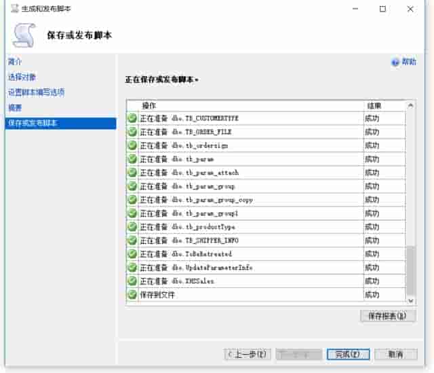Click the green check for tb_ordersign row
Screen dimensions: 434x373
point(132,145)
